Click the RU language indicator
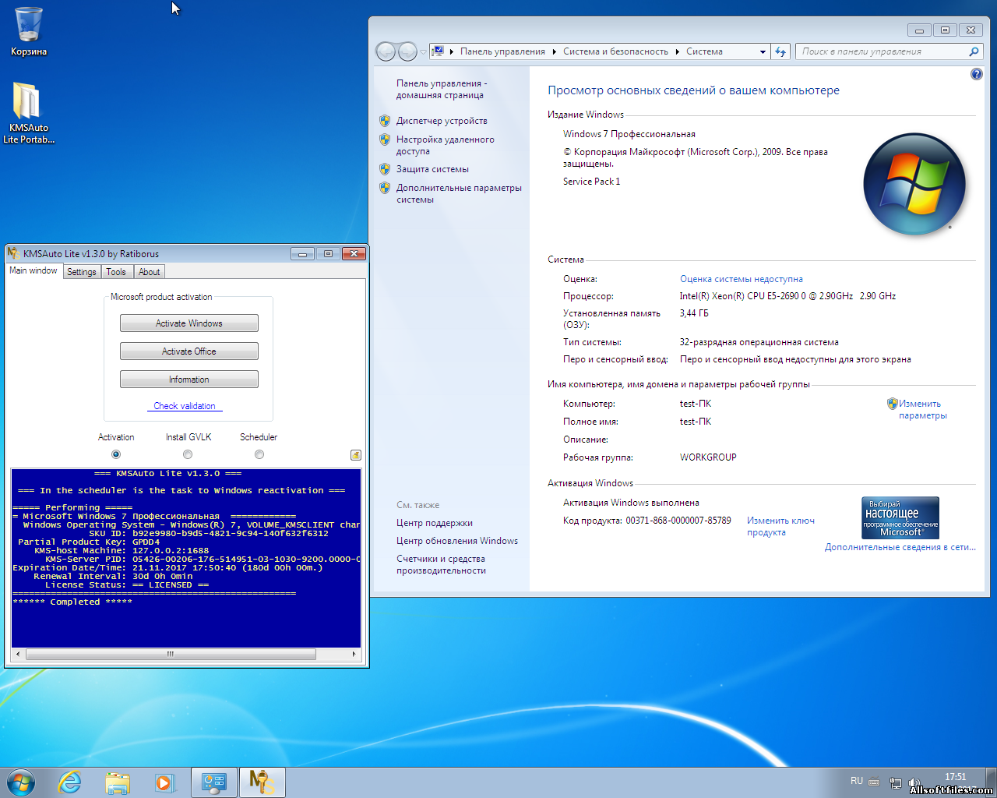Image resolution: width=997 pixels, height=798 pixels. click(857, 781)
